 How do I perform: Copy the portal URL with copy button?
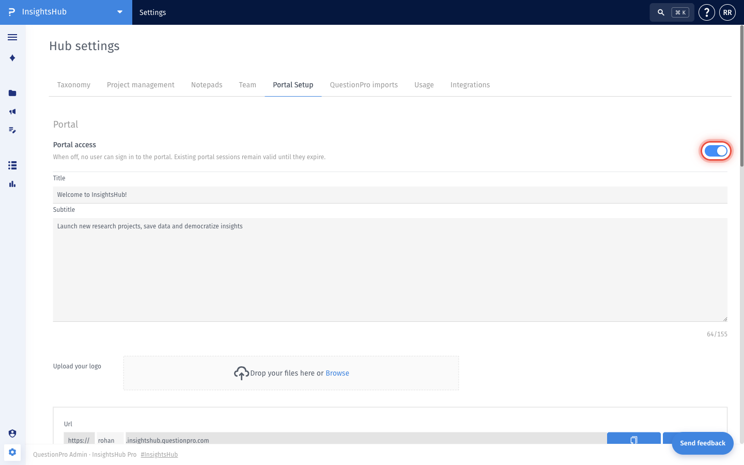tap(634, 438)
